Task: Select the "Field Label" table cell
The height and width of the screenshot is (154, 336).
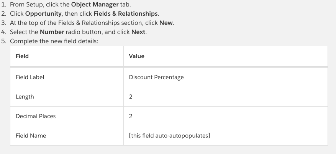Action: point(30,77)
